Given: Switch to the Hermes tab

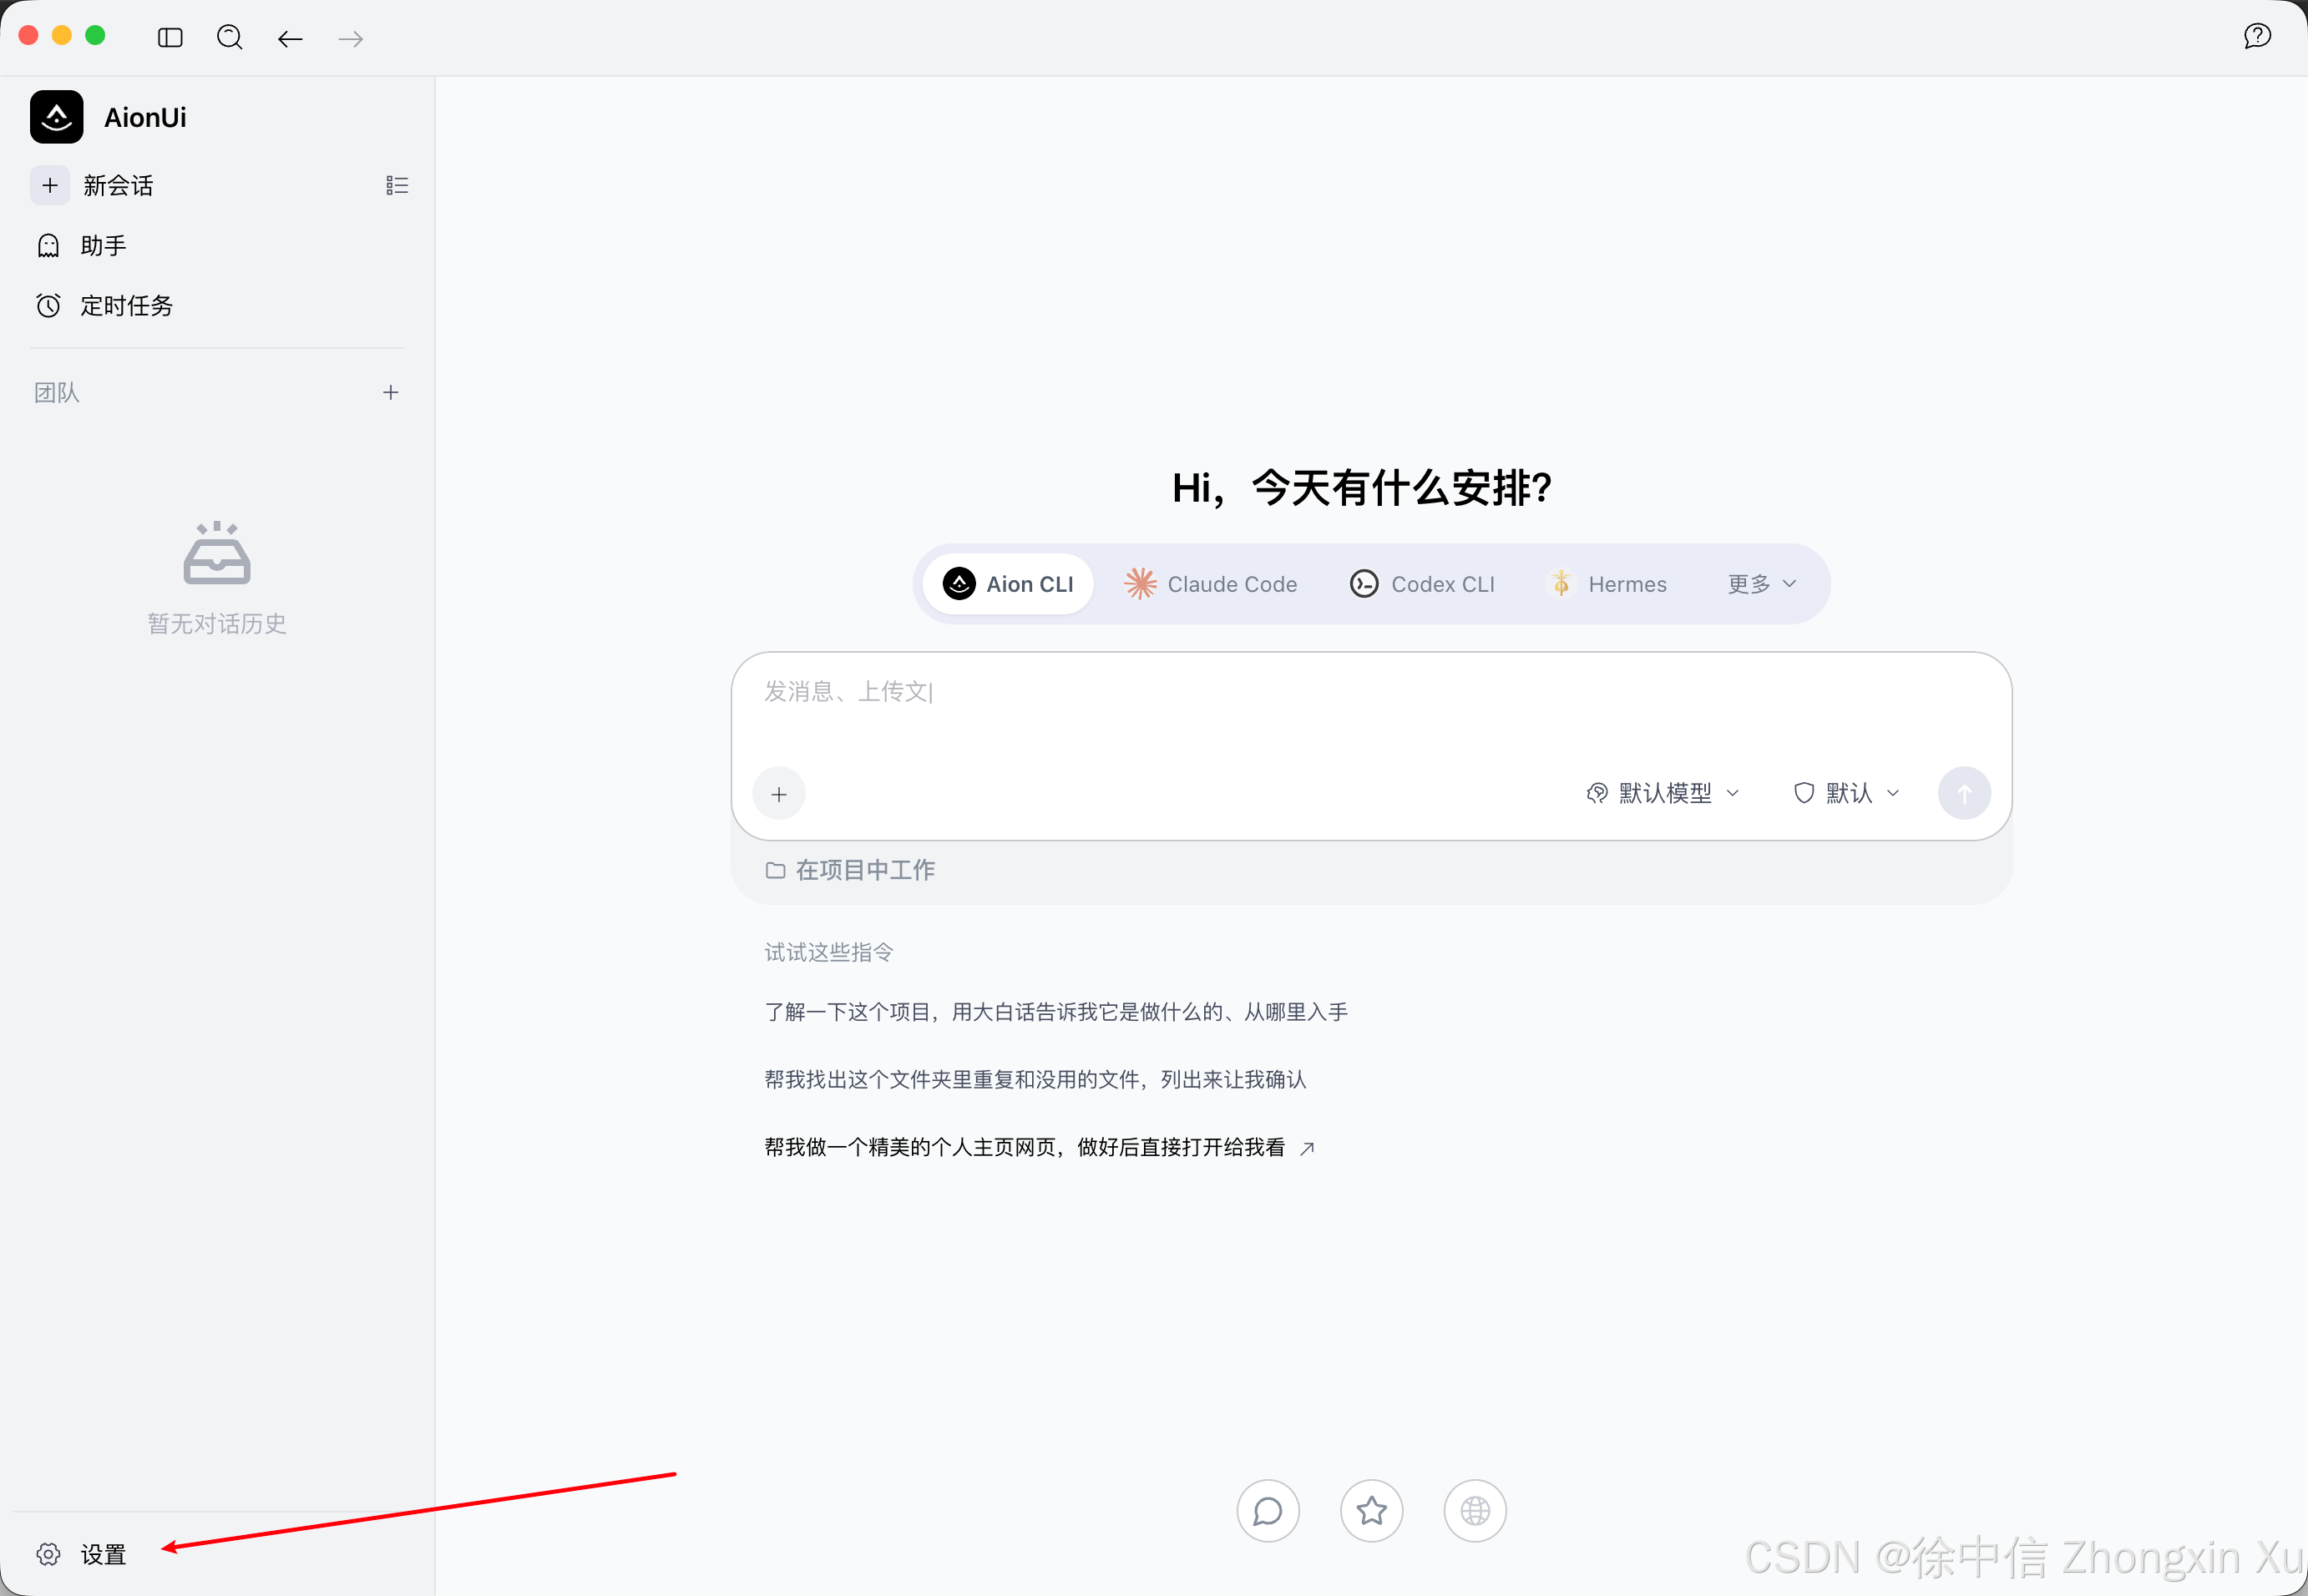Looking at the screenshot, I should [1607, 584].
